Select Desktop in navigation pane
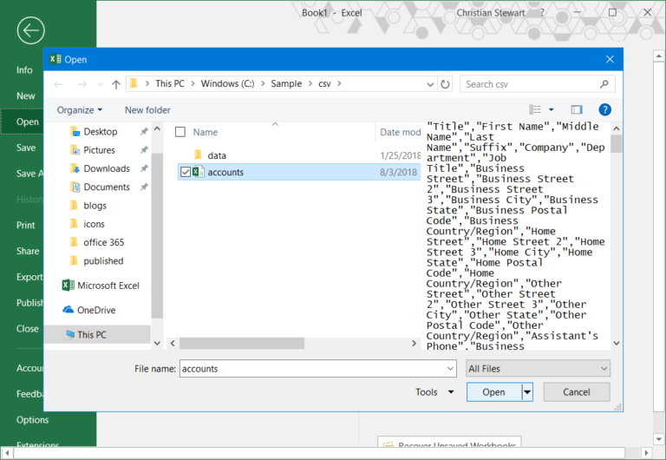The width and height of the screenshot is (666, 460). point(101,131)
